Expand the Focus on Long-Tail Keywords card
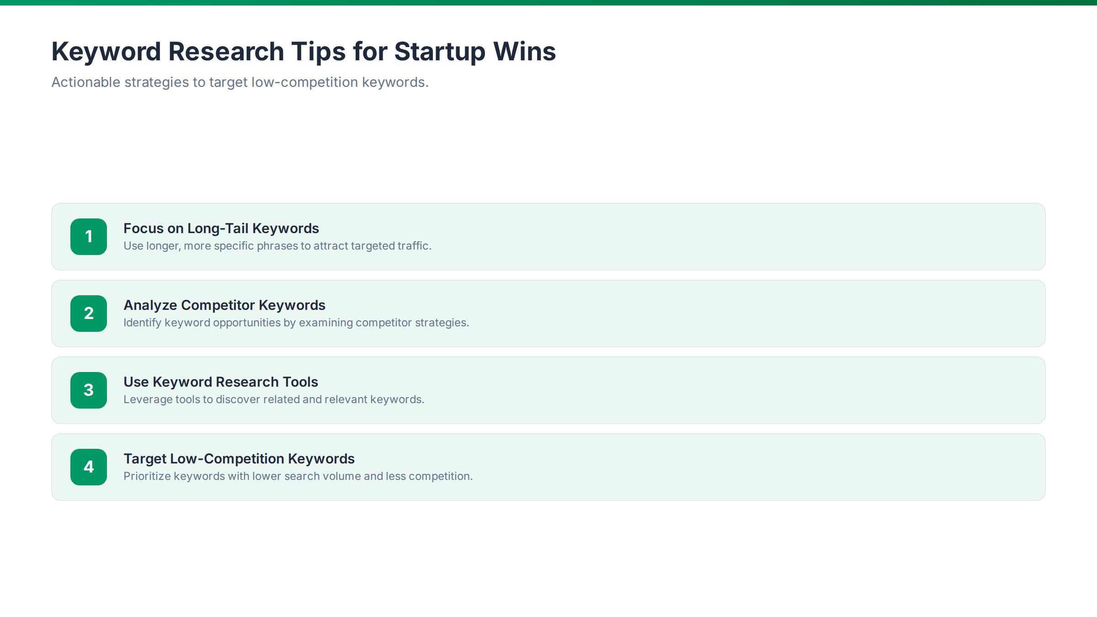This screenshot has width=1097, height=617. click(548, 236)
